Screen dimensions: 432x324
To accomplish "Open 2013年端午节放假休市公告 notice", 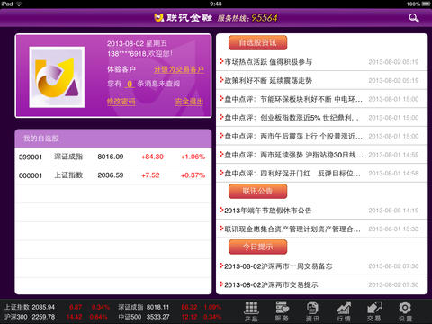I will [x=321, y=211].
